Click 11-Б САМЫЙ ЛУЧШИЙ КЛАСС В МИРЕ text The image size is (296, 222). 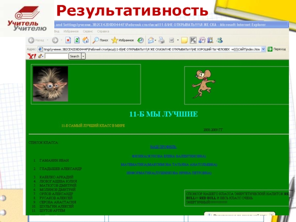[93, 125]
